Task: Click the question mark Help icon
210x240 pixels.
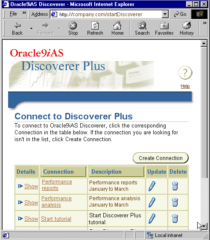Action: click(x=185, y=73)
